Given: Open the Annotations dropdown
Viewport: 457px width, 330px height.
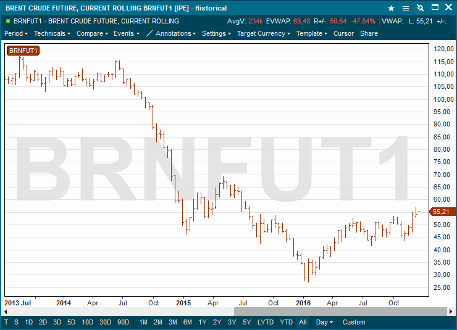Looking at the screenshot, I should point(176,33).
